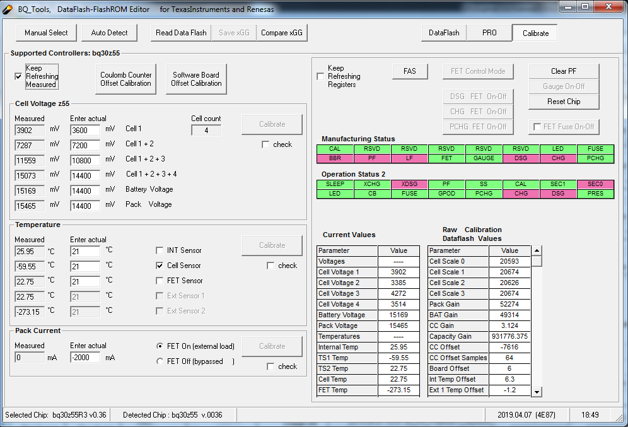Click the GAUGE flag in Manufacturing Status
This screenshot has height=427, width=628.
point(484,158)
